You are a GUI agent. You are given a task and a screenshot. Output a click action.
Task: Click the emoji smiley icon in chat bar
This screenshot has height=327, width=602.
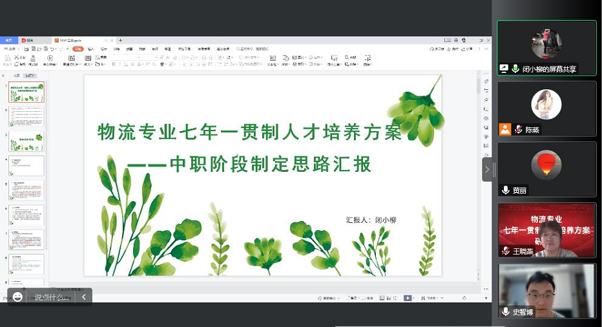point(17,297)
